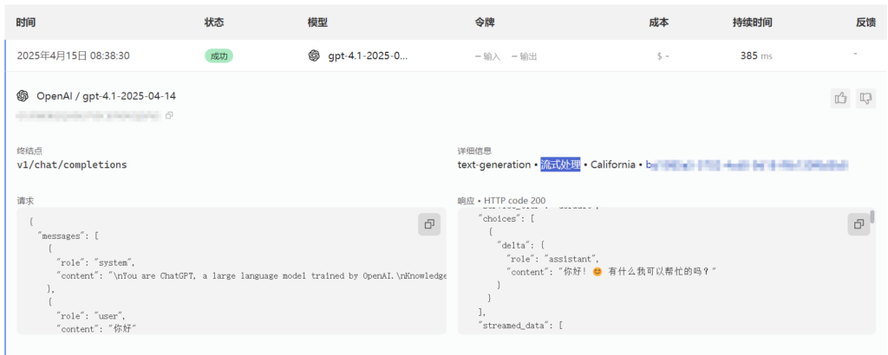The image size is (888, 355).
Task: Click the system prompt content line
Action: tap(251, 276)
